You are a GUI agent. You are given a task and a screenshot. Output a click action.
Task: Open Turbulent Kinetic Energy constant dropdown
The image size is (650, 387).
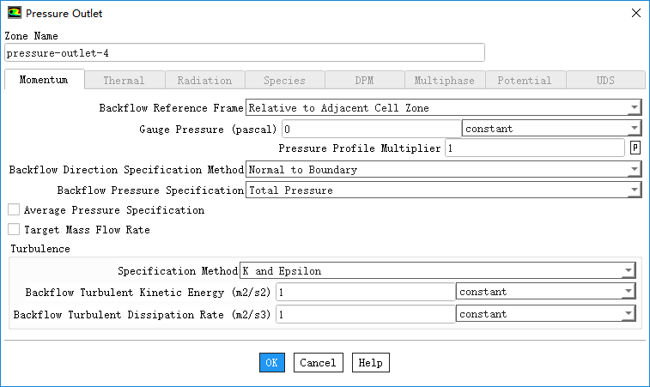pos(545,292)
